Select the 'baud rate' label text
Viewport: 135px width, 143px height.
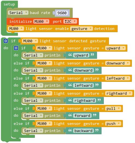tap(40, 13)
